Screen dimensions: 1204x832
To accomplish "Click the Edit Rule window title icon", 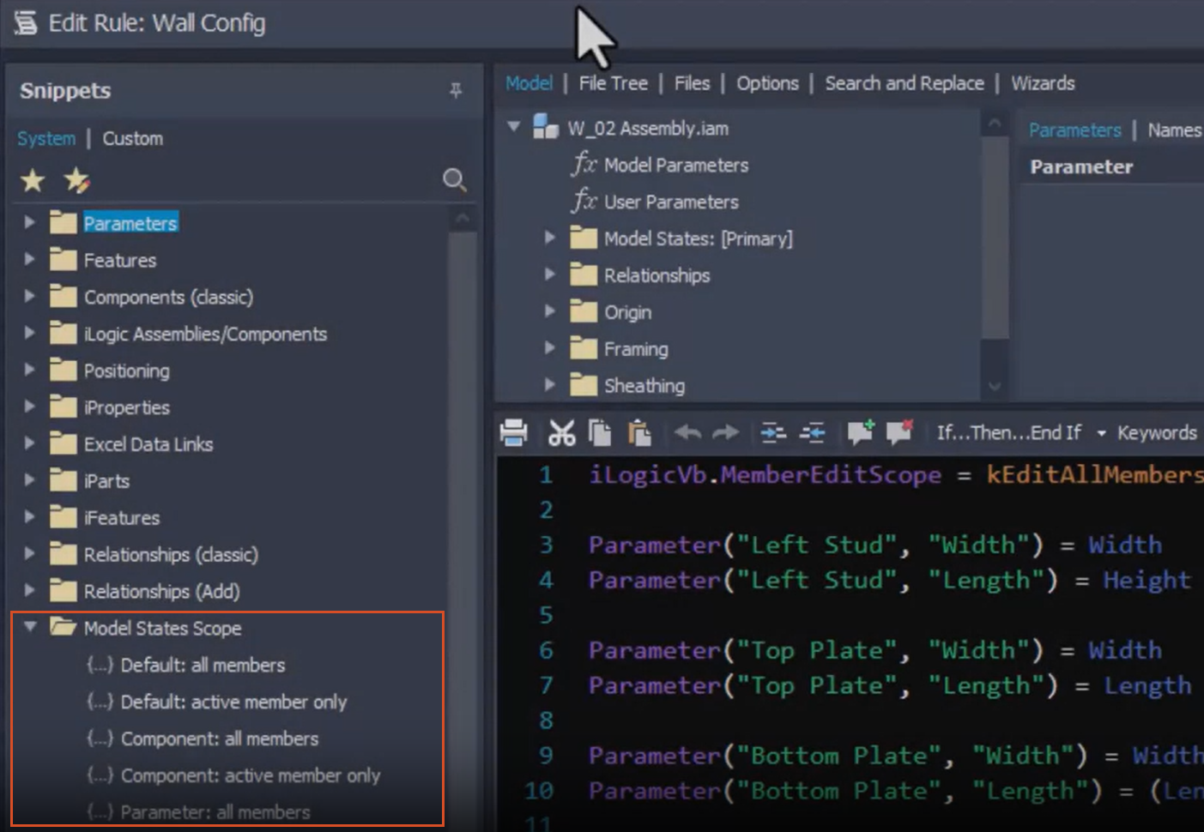I will pyautogui.click(x=26, y=22).
